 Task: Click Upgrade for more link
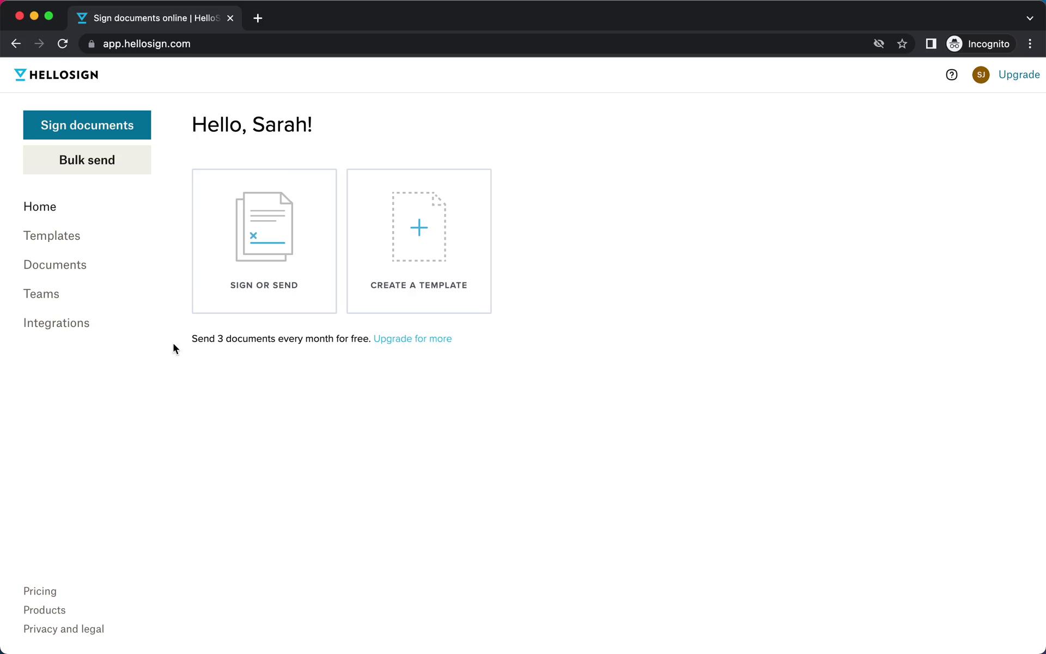pyautogui.click(x=412, y=338)
